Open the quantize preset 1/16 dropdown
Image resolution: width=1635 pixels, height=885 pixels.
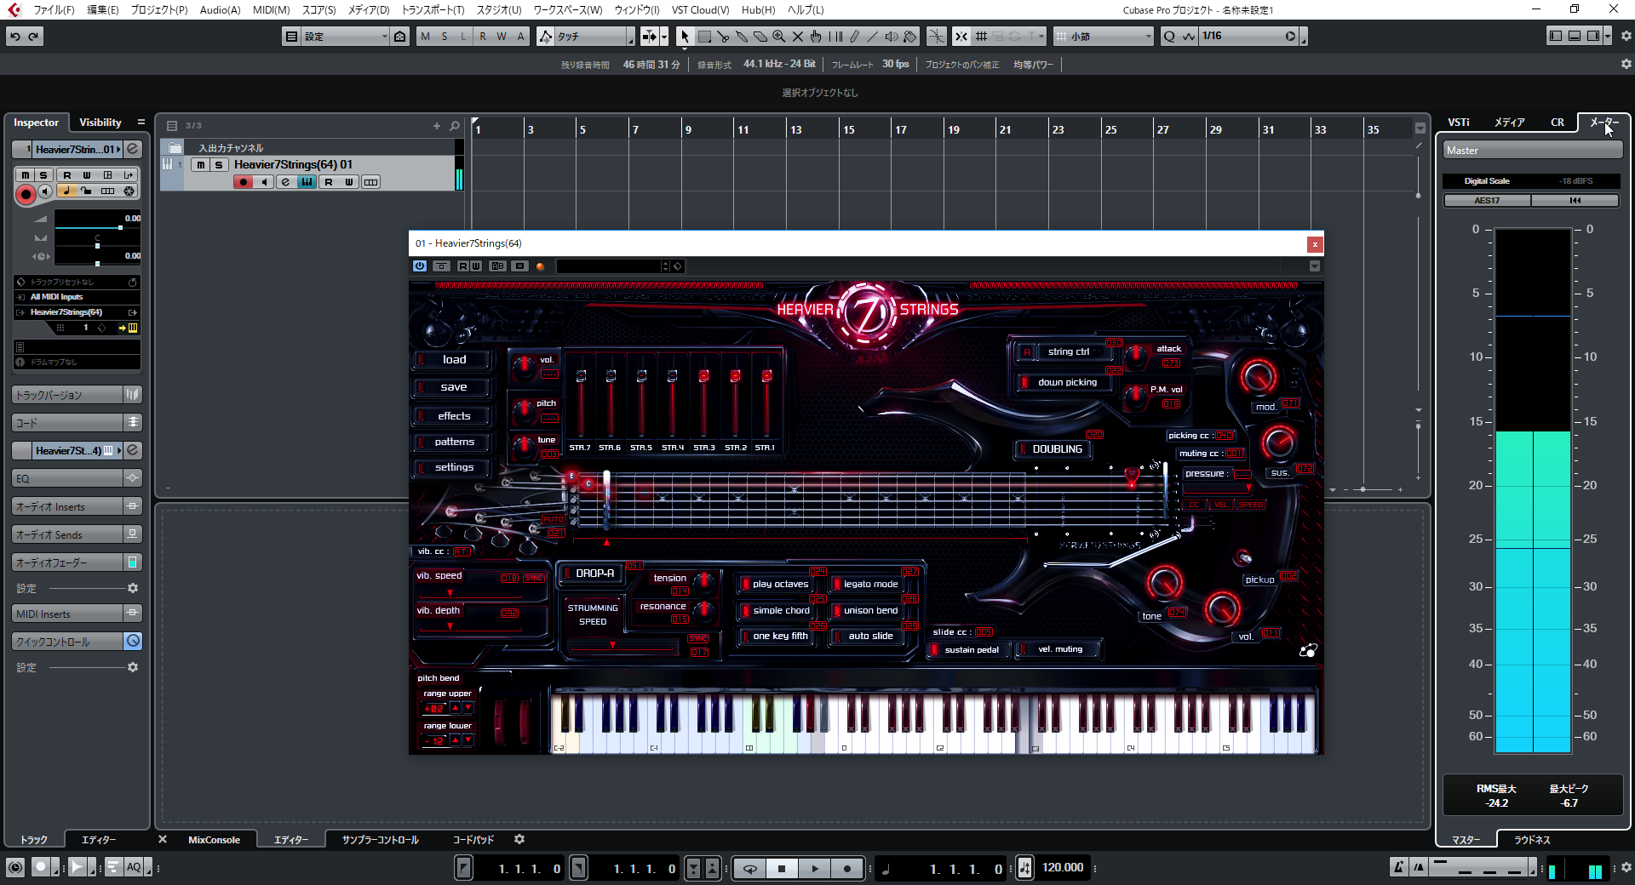(1248, 36)
